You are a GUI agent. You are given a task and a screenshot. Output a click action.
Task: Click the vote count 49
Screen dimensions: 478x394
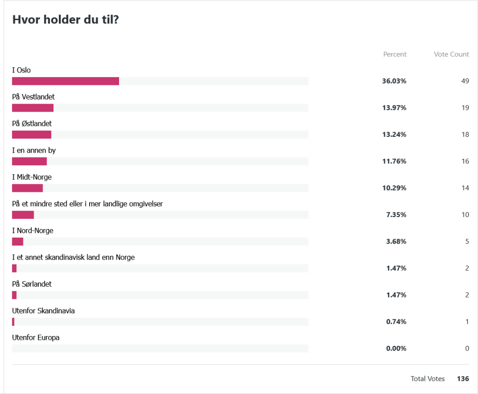pos(464,81)
